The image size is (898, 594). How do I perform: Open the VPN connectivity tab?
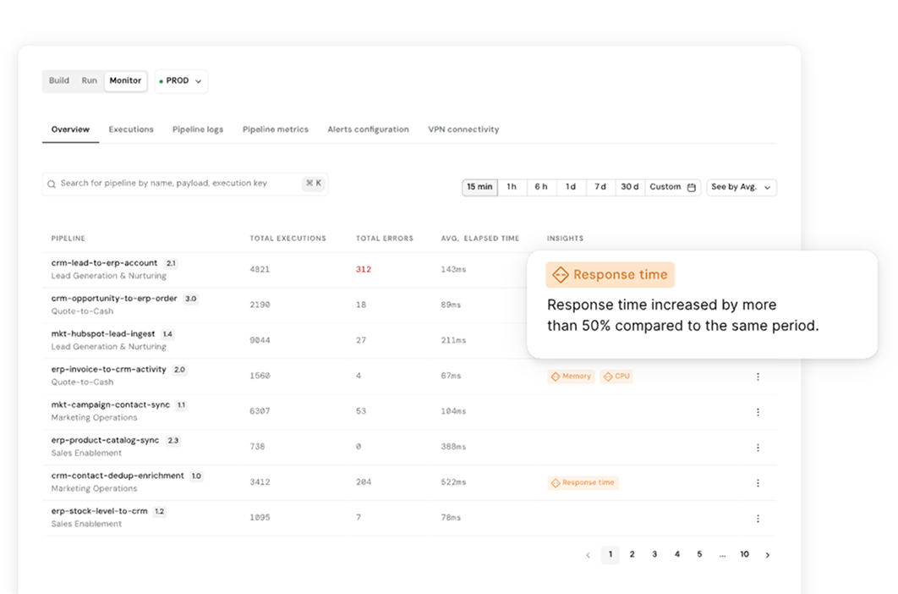pos(464,129)
